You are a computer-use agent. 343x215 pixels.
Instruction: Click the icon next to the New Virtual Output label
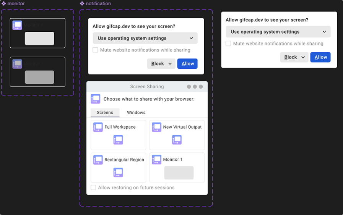[x=157, y=127]
